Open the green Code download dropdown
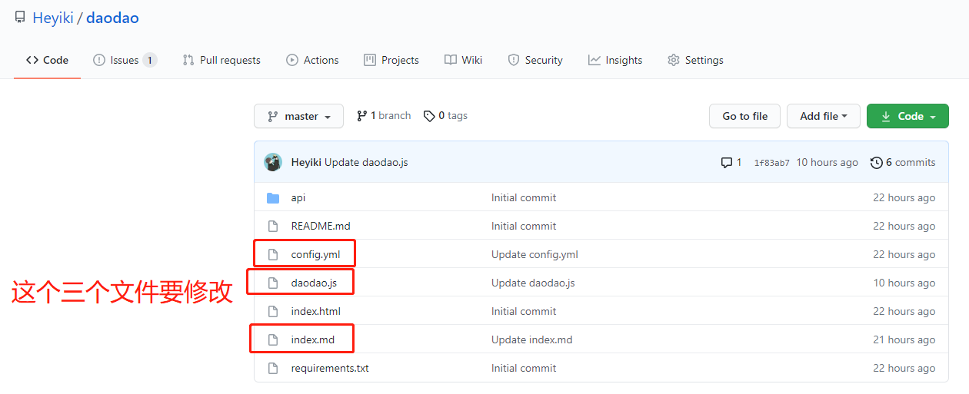The width and height of the screenshot is (969, 394). [907, 117]
